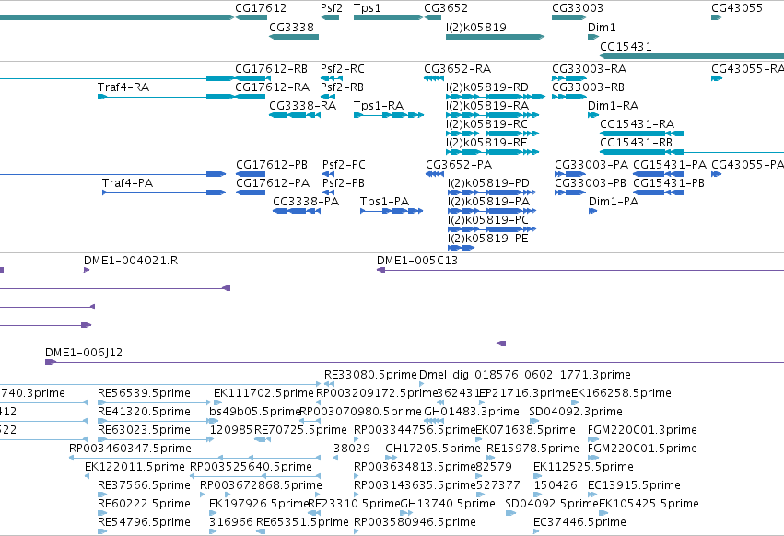Click the CG15431 gene label
This screenshot has width=784, height=536.
[626, 47]
